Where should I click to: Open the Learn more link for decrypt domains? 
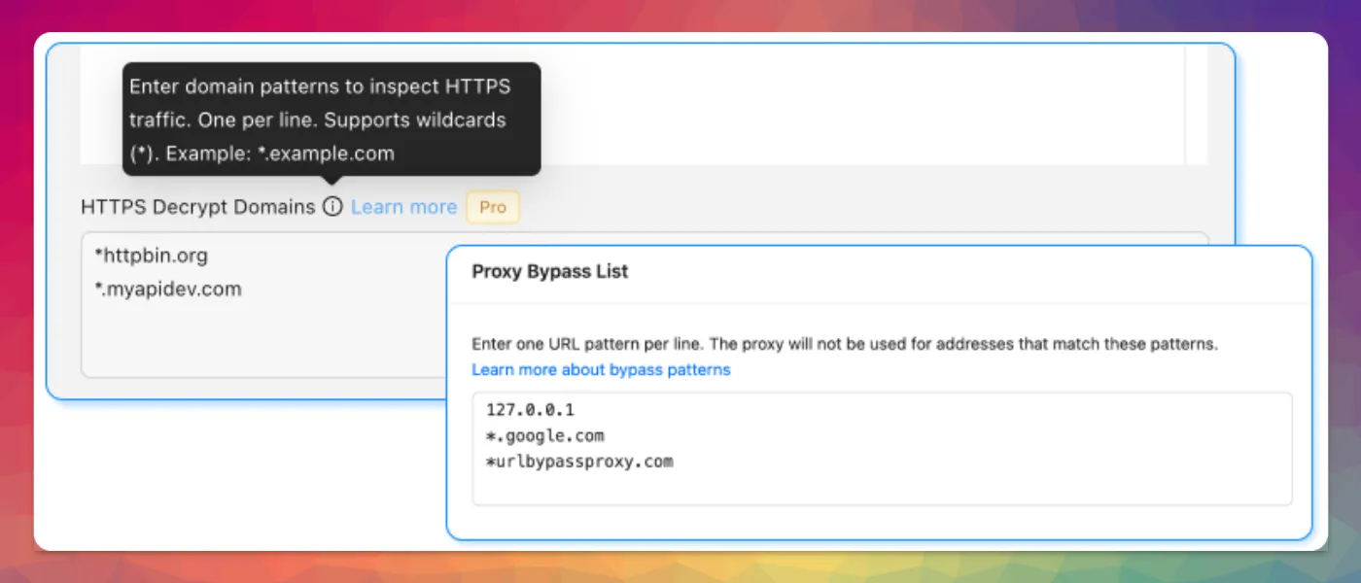[x=403, y=207]
